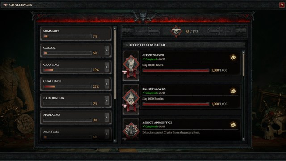The width and height of the screenshot is (286, 161).
Task: Expand the Hardcore category arrow
Action: [107, 117]
